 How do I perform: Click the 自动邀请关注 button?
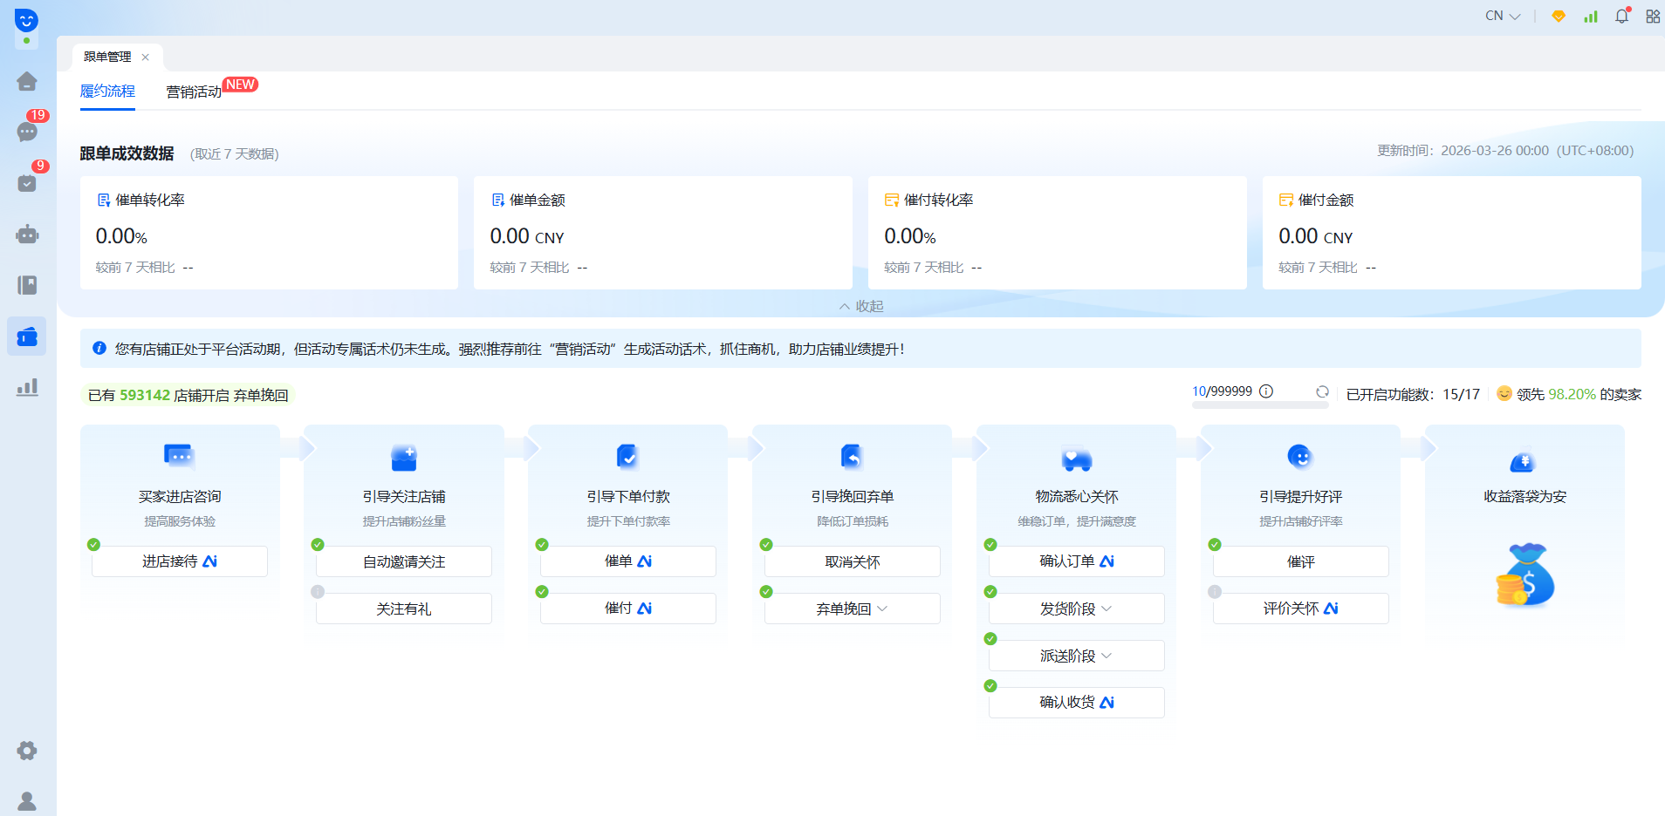pos(404,561)
